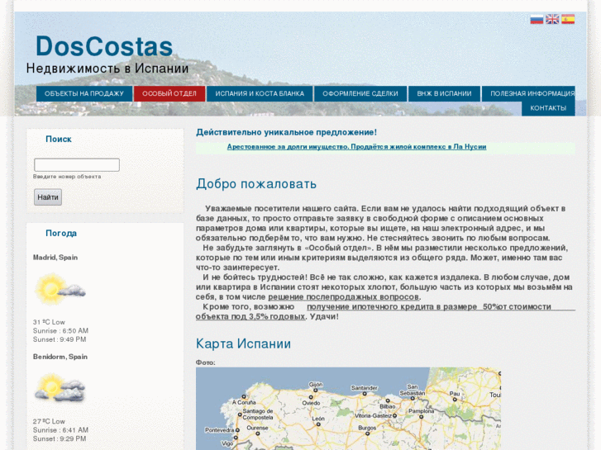Open the «ВНЖ в Испании» section
601x450 pixels.
click(x=444, y=93)
